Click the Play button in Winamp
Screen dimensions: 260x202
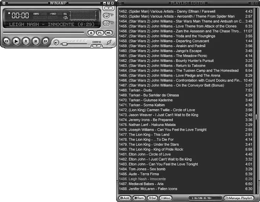pyautogui.click(x=16, y=41)
